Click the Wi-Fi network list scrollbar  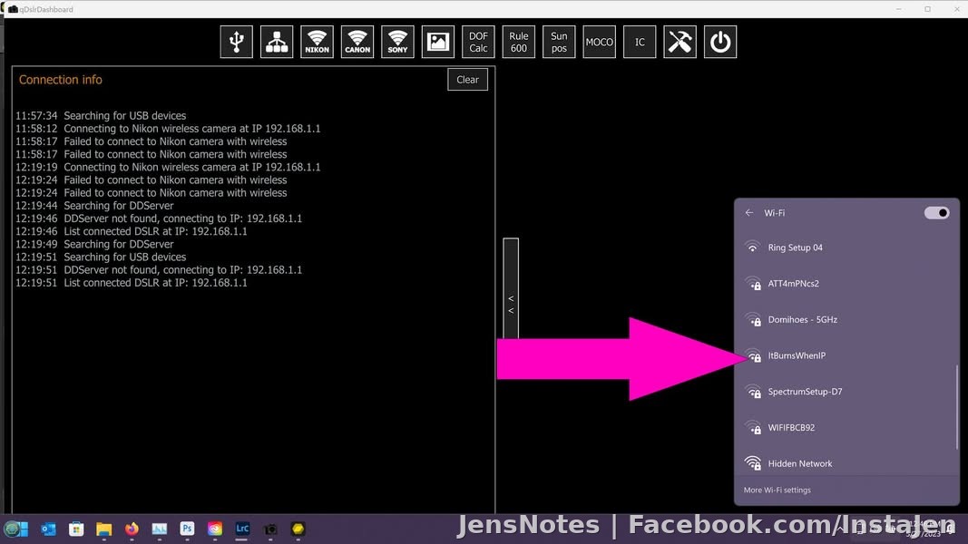coord(957,407)
